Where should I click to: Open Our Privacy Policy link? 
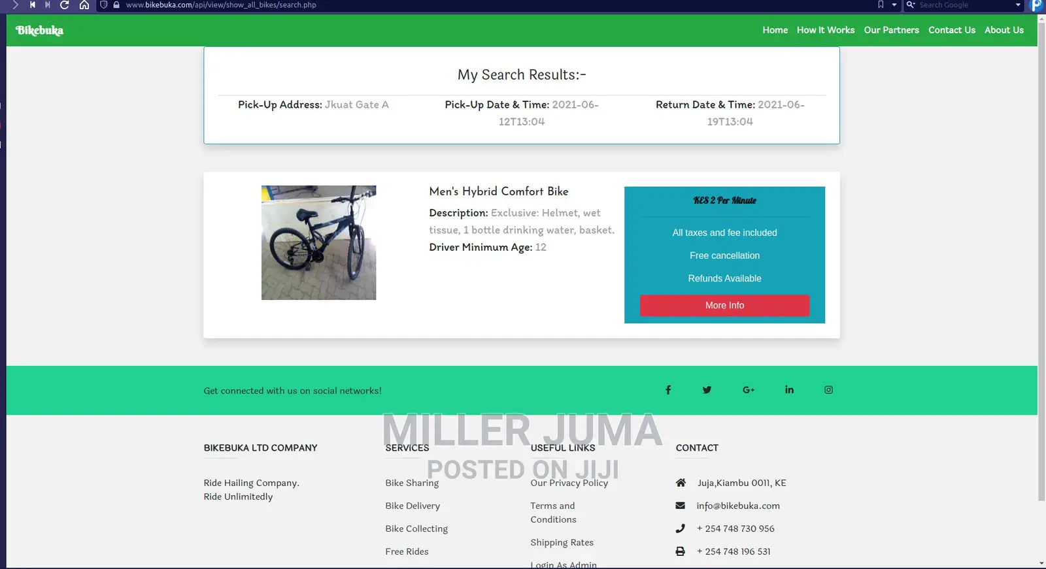click(x=569, y=483)
